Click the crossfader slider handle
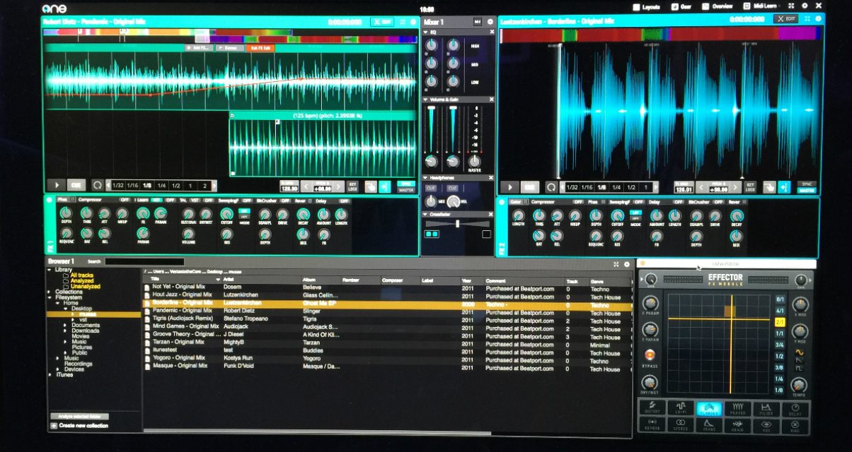This screenshot has width=852, height=452. point(458,224)
